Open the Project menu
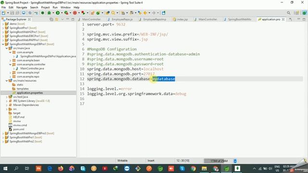 click(45, 8)
